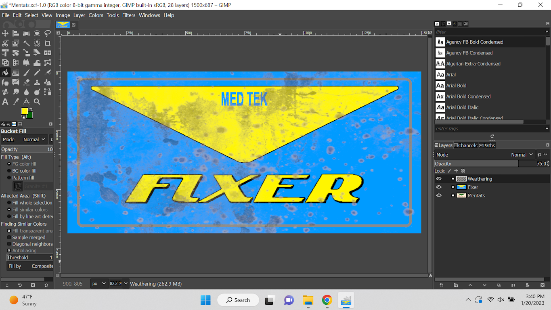Enable Sample merged checkbox

pos(26,237)
